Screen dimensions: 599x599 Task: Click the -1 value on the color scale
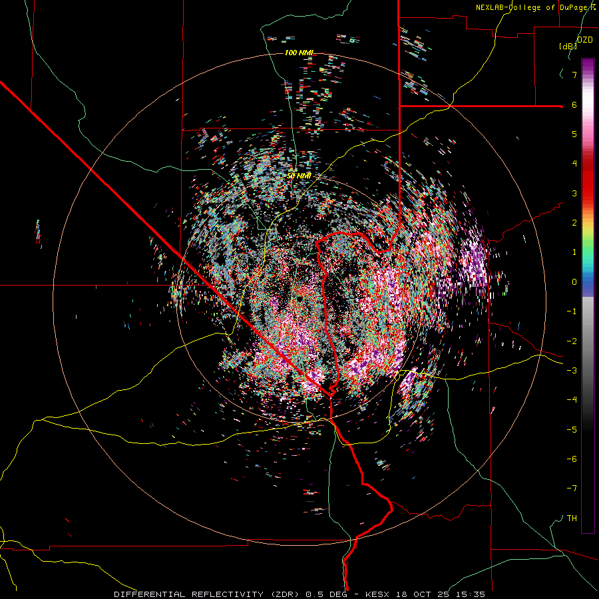pos(572,311)
